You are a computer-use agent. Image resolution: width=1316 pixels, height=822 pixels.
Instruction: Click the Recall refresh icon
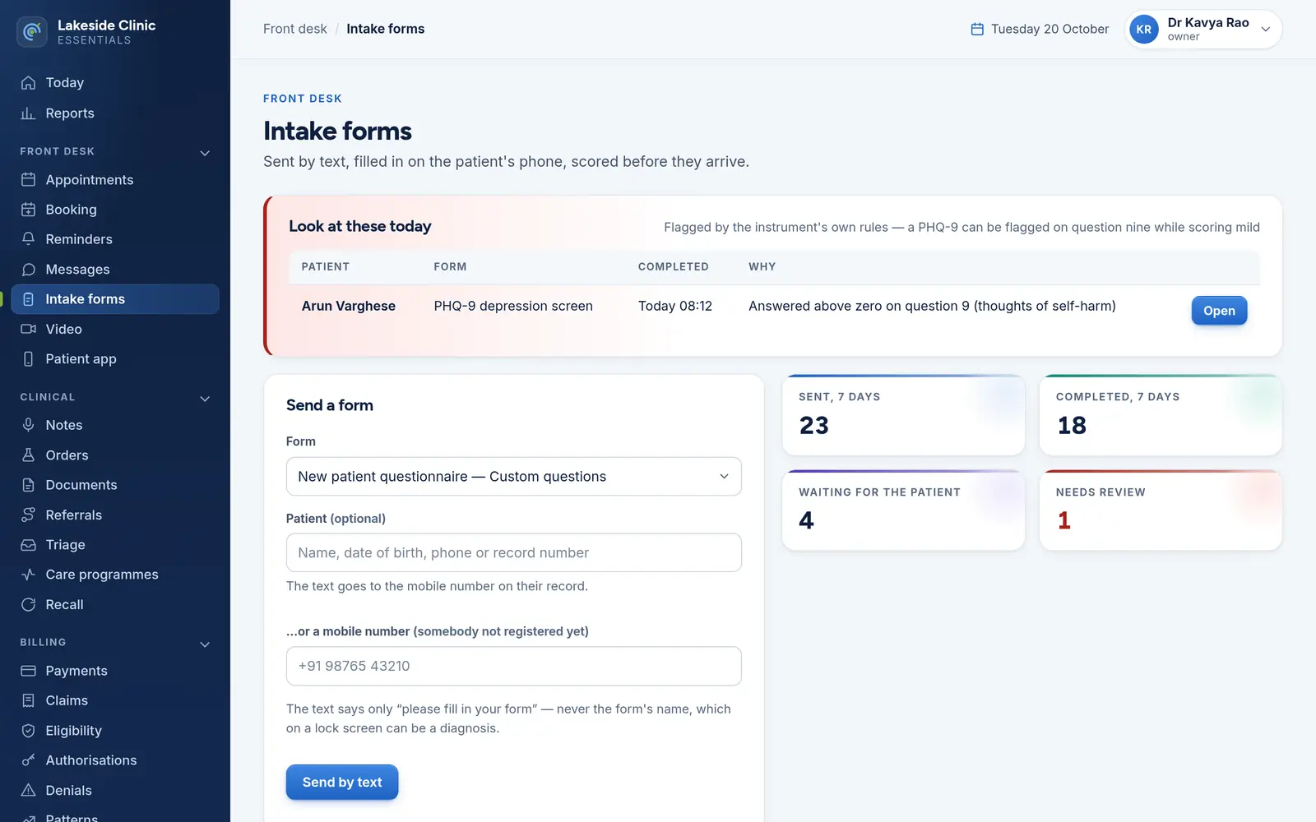(28, 605)
